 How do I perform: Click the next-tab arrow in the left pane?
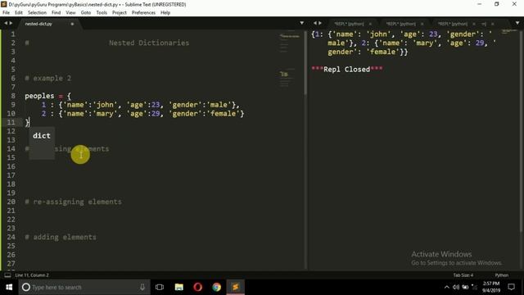click(11, 24)
